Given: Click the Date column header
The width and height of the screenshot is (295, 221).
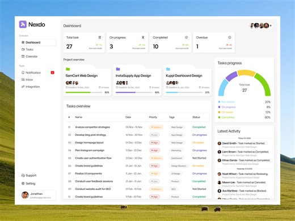Looking at the screenshot, I should coord(128,117).
